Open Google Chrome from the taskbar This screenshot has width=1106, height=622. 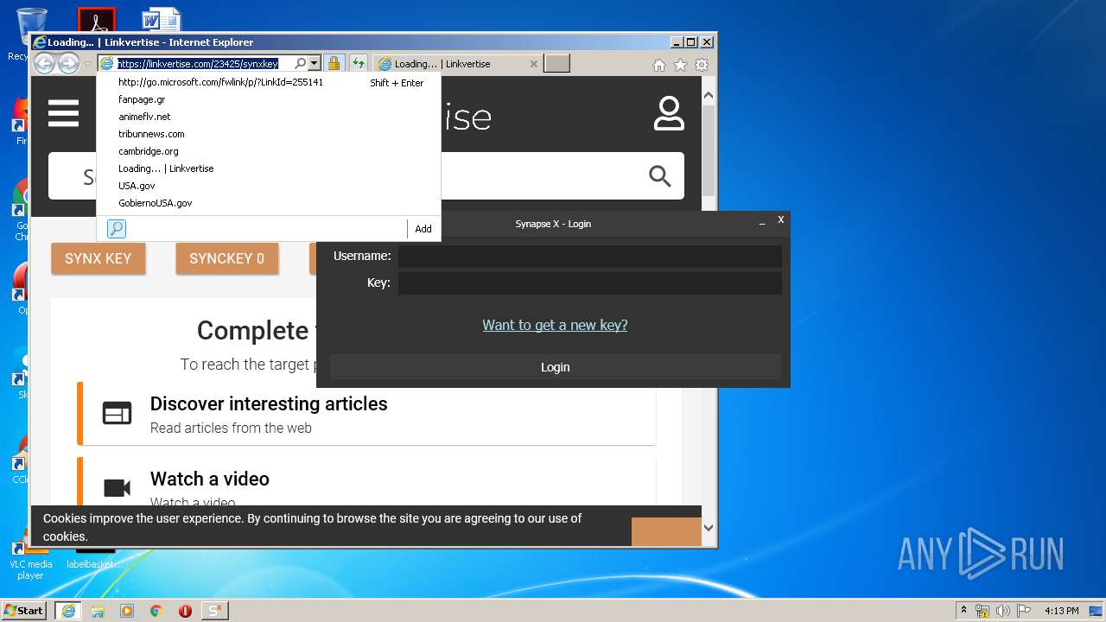156,611
